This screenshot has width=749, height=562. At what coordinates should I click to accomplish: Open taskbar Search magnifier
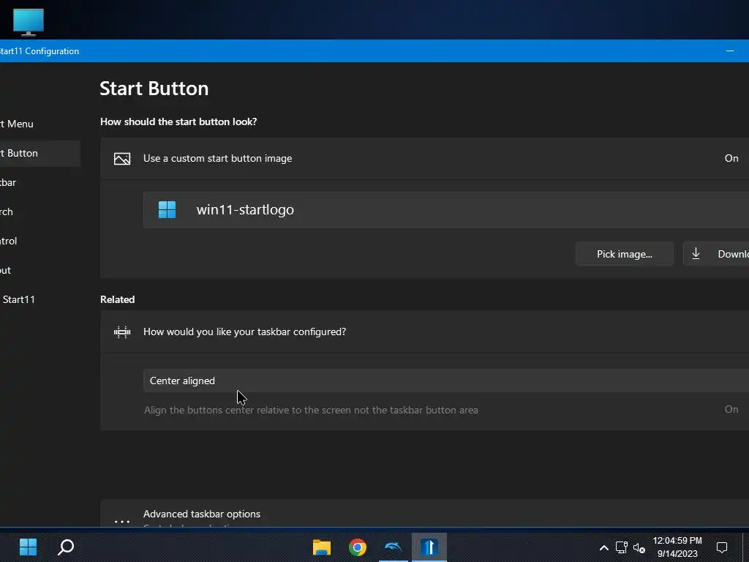pos(65,547)
